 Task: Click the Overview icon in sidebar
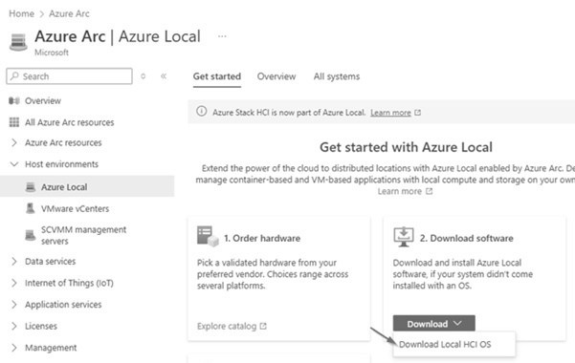click(14, 100)
